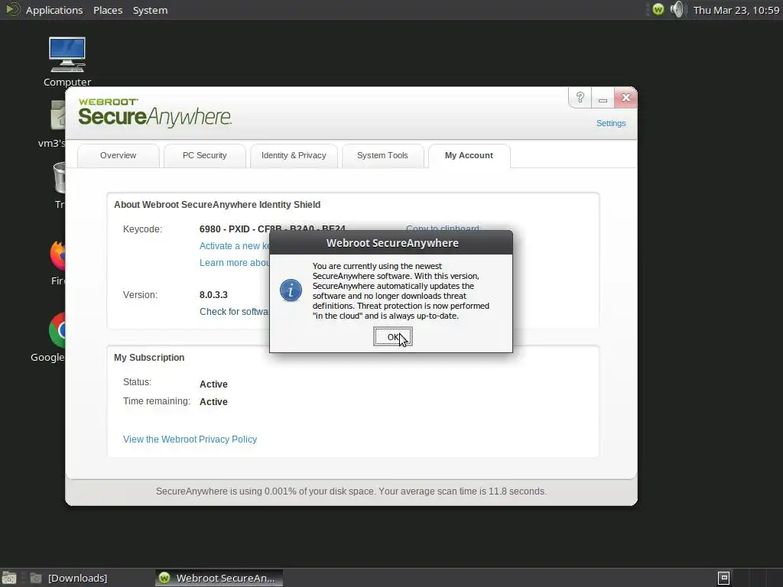Click Copy to clipboard link
This screenshot has height=587, width=783.
(443, 228)
